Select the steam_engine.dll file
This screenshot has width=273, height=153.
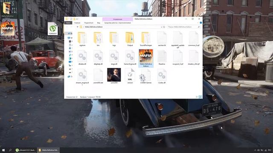pos(82,77)
